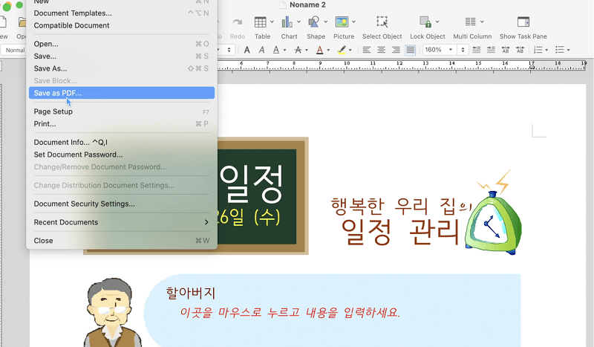Click the Picture toolbar icon
This screenshot has height=347, width=594.
[x=342, y=22]
